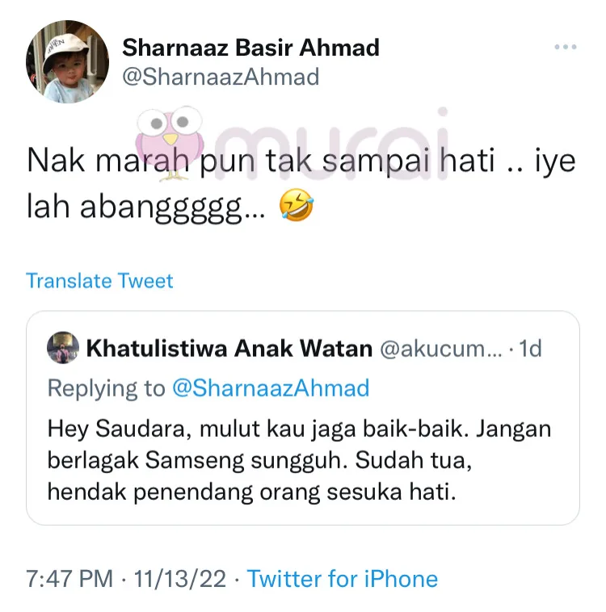Open the quoted tweet card's last line, hendak penendang
The image size is (606, 612).
(x=251, y=492)
